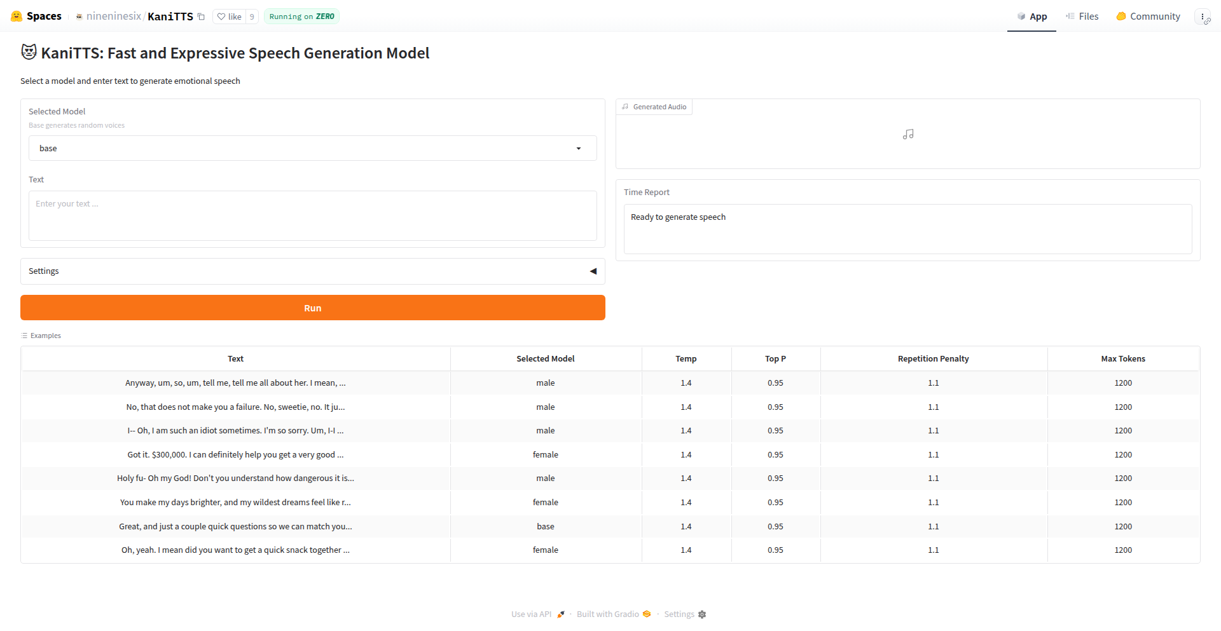Switch to the Files tab

[x=1082, y=17]
